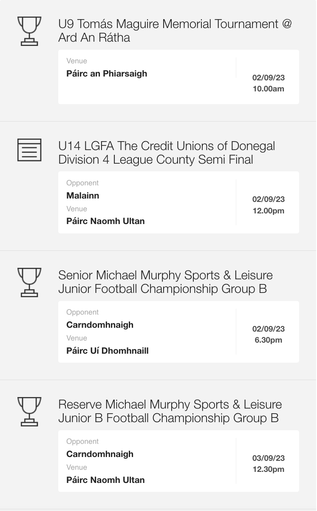Click the 02/09/23 12.00pm date and time
Image resolution: width=317 pixels, height=511 pixels.
pyautogui.click(x=268, y=205)
